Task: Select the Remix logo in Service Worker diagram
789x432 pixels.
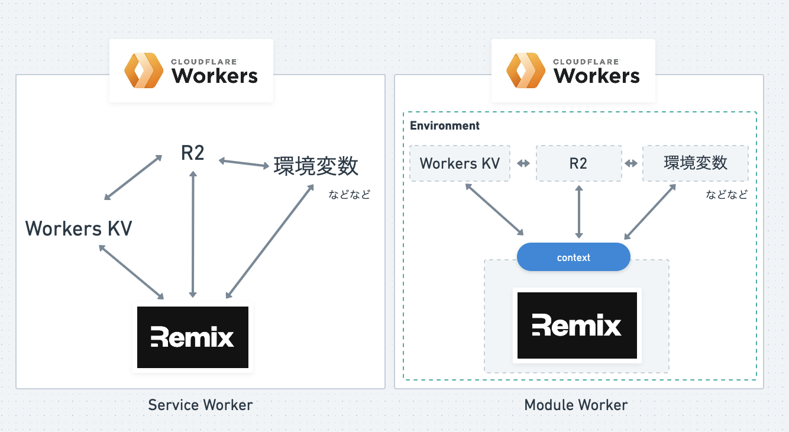Action: click(193, 337)
